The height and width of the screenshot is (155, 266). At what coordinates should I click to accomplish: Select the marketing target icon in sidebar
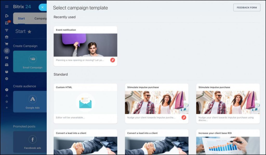[x=6, y=51]
